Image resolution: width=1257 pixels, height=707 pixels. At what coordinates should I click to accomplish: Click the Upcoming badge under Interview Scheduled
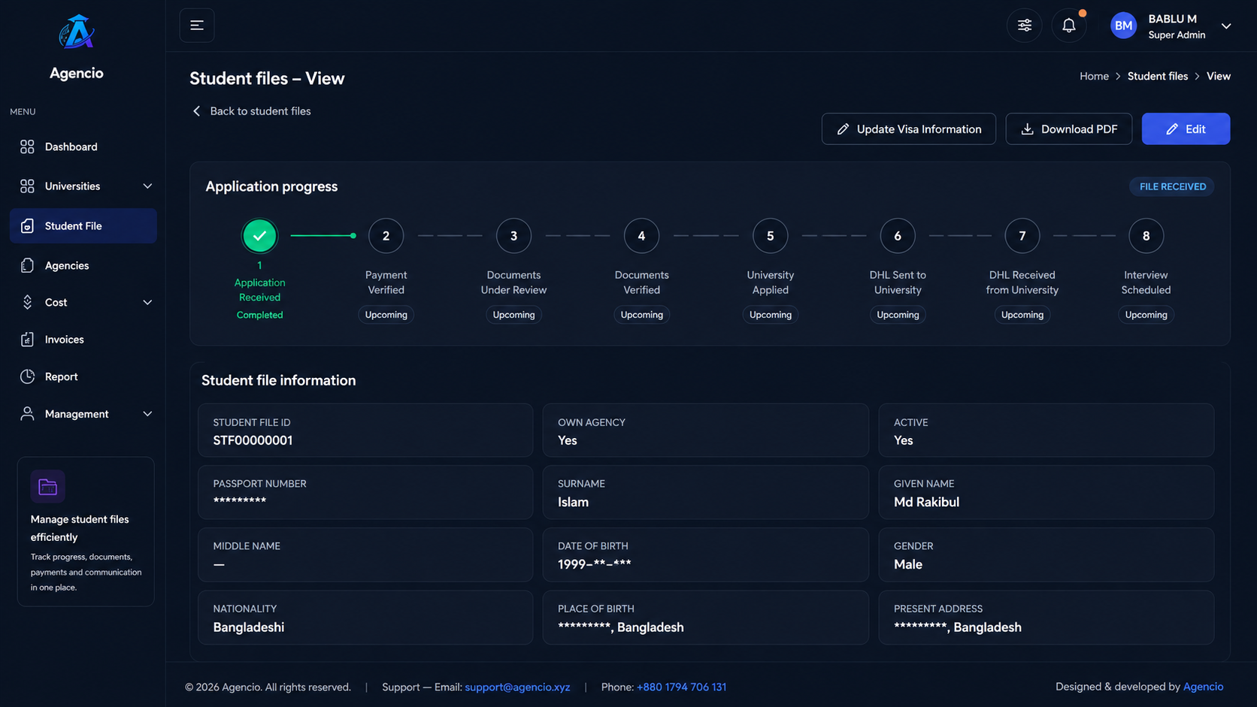[1146, 315]
